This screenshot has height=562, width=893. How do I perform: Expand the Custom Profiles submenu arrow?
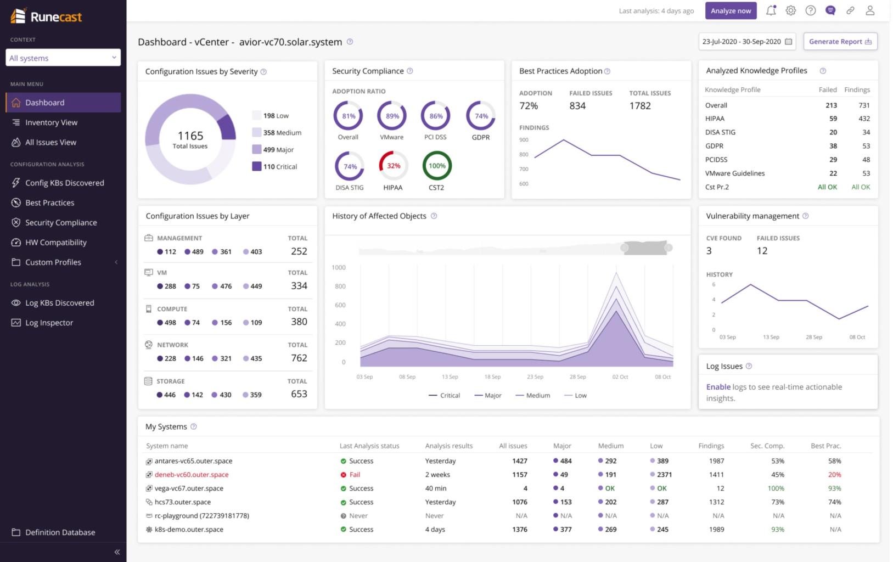[x=116, y=262]
